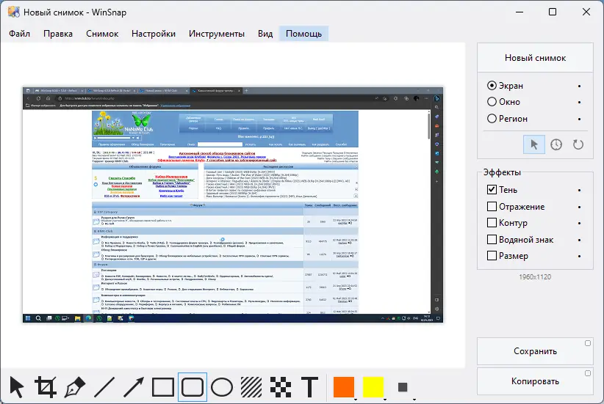Select the straight Line tool
The width and height of the screenshot is (604, 404).
click(x=104, y=387)
